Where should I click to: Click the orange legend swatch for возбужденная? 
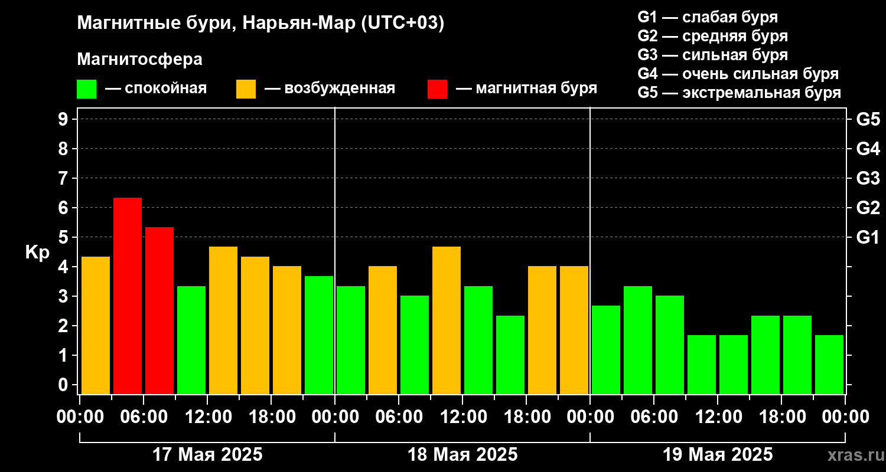pyautogui.click(x=246, y=89)
